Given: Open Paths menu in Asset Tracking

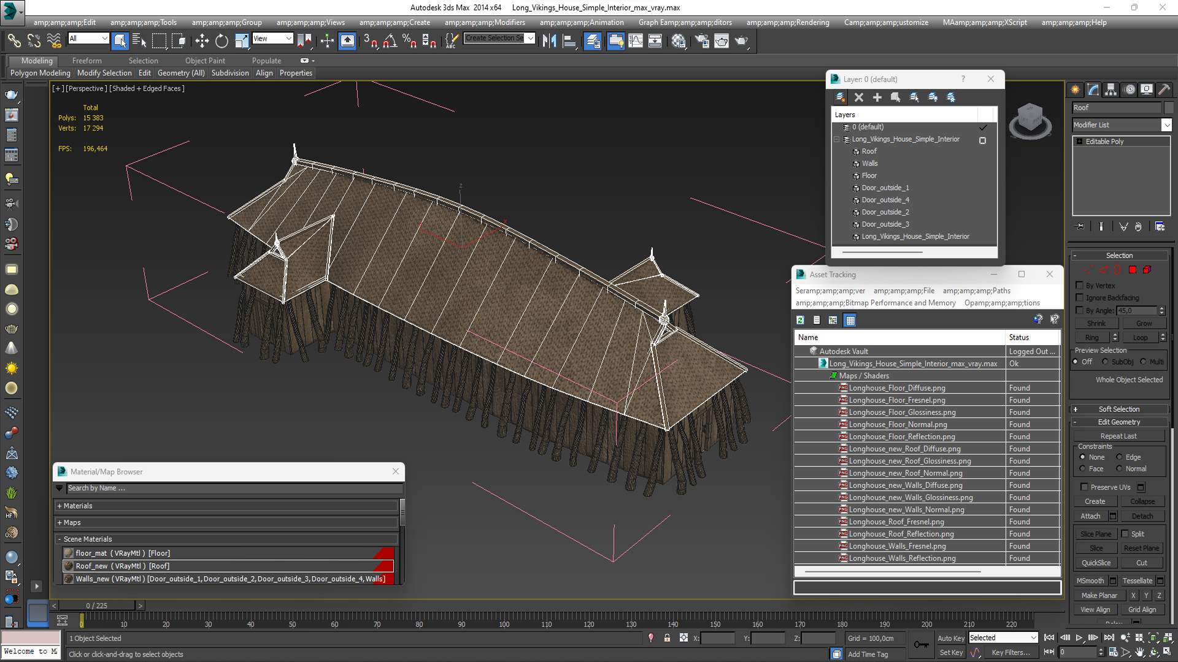Looking at the screenshot, I should 977,291.
